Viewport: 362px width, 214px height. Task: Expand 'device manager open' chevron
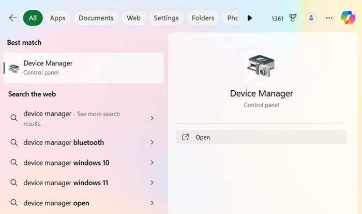point(152,203)
